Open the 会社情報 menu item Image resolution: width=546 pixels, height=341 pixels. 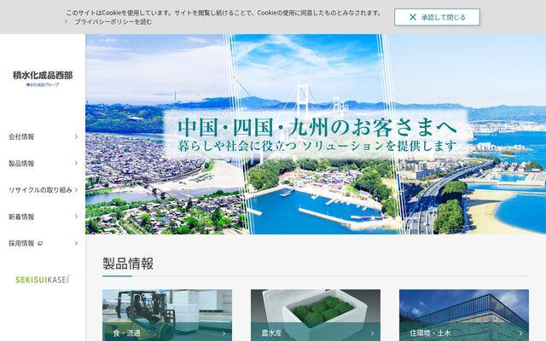[x=43, y=136]
